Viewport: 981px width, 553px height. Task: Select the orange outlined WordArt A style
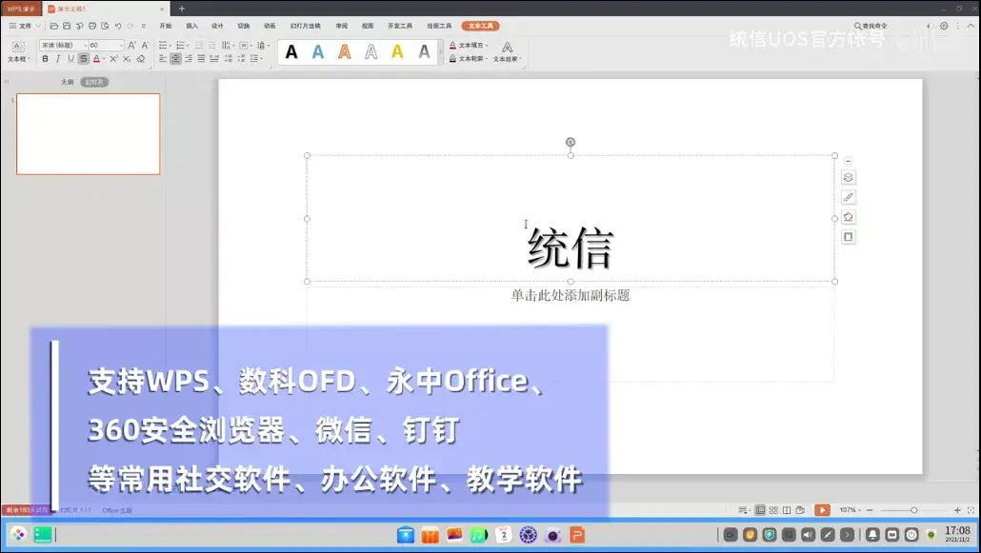[345, 52]
